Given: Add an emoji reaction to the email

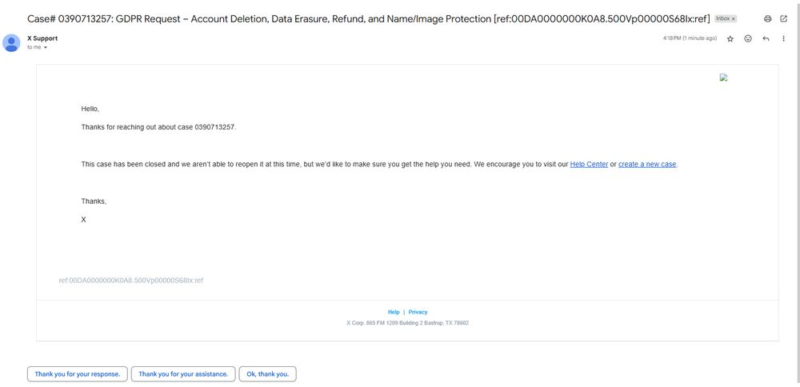Looking at the screenshot, I should [x=748, y=38].
